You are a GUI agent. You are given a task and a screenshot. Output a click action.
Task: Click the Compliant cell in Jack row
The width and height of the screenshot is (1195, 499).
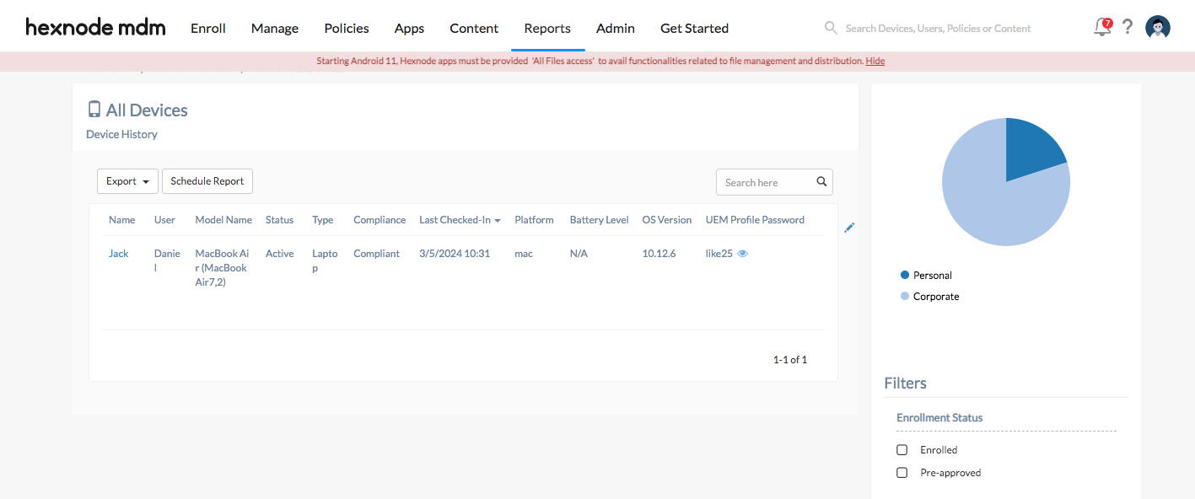[376, 253]
